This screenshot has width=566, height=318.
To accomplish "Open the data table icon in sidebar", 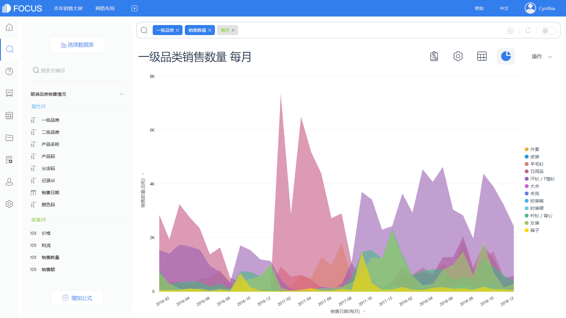I will click(x=9, y=116).
